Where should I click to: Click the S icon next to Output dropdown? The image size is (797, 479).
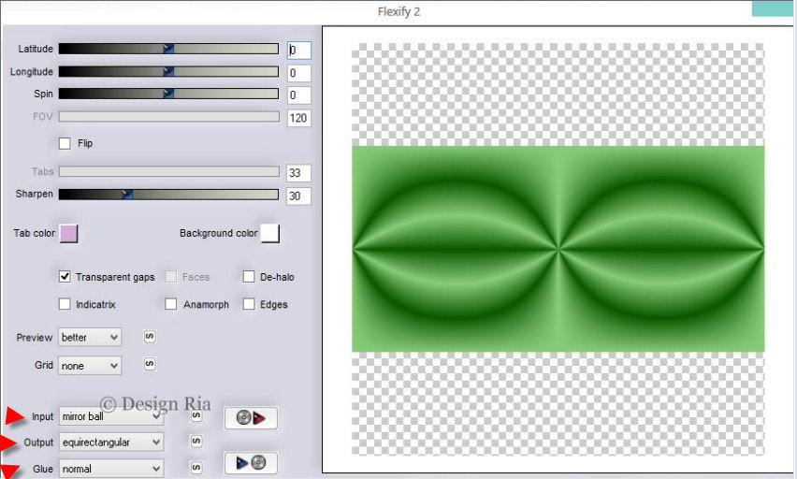coord(196,441)
